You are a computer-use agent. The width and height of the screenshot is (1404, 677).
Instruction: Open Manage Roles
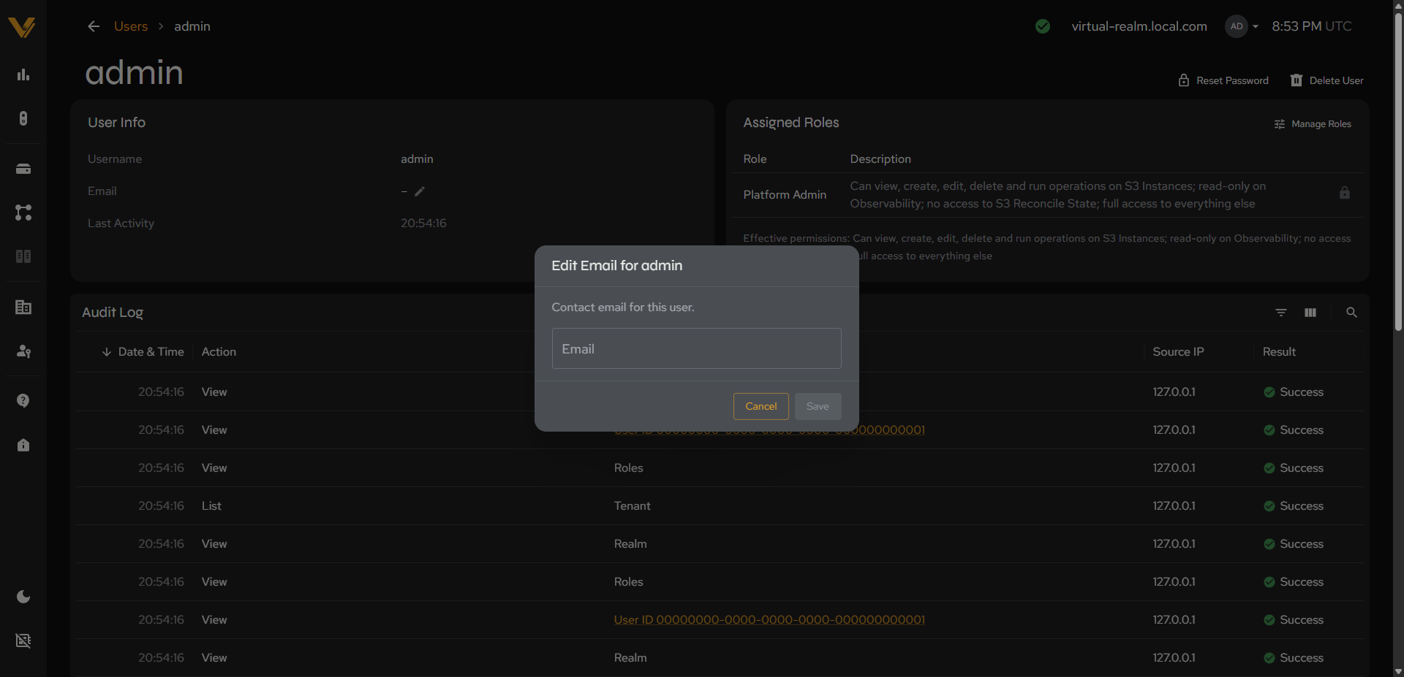point(1313,124)
